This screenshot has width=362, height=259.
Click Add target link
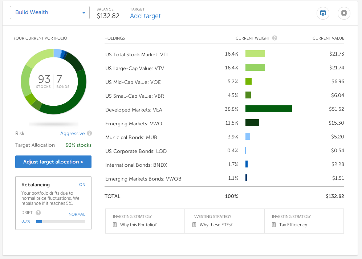pyautogui.click(x=145, y=16)
